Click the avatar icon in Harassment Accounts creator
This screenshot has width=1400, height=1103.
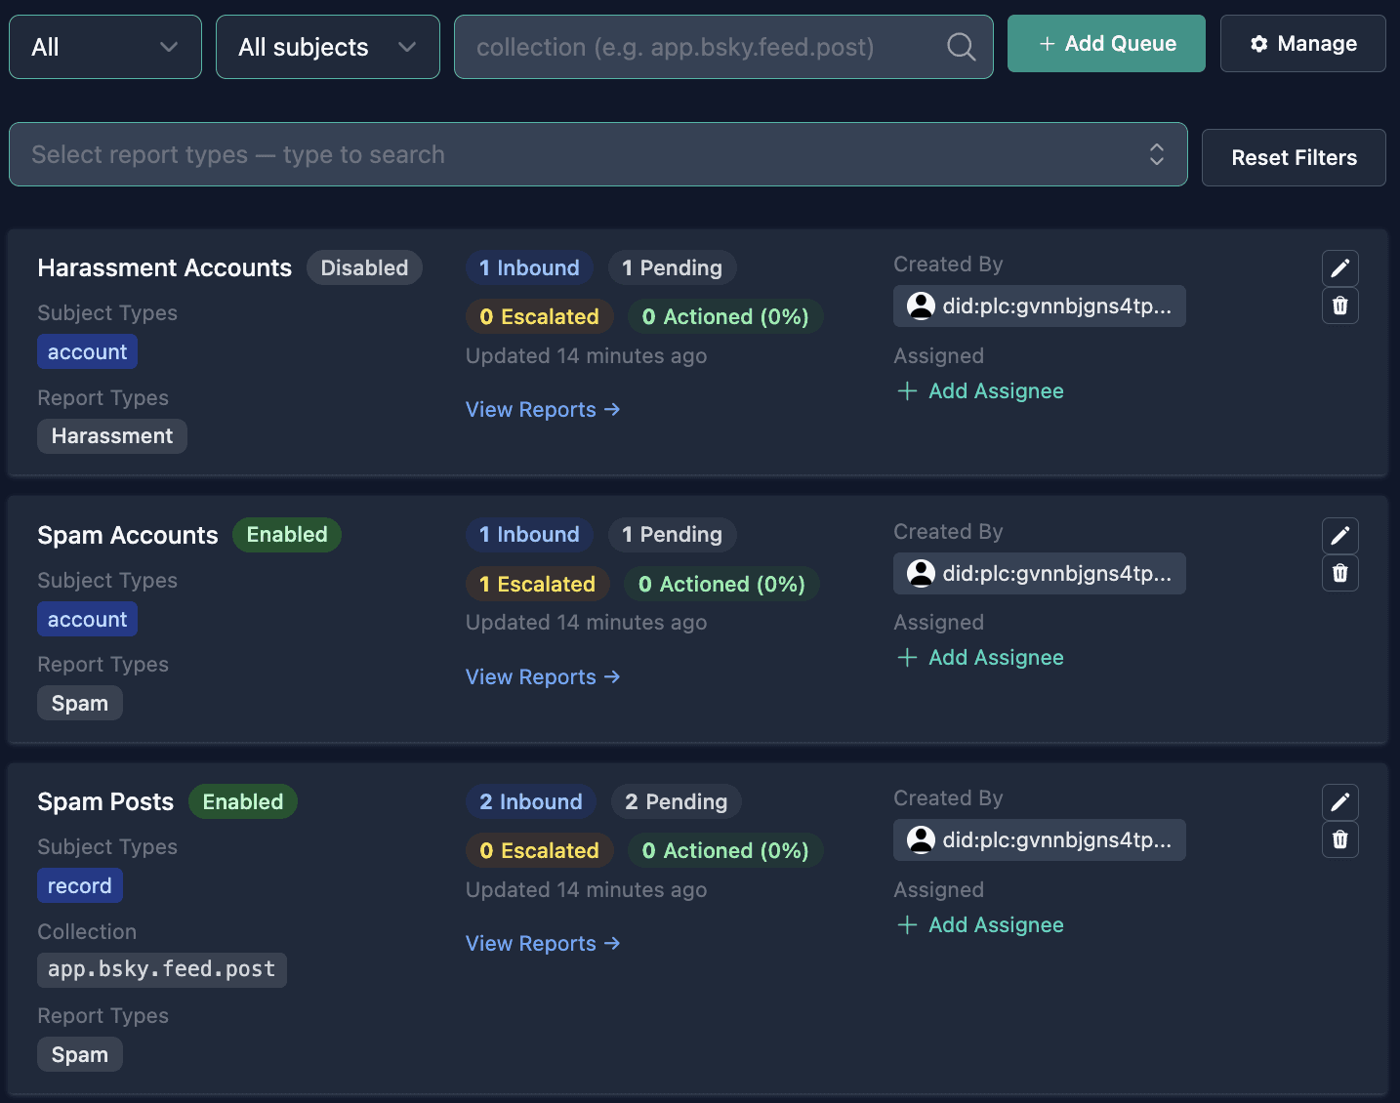tap(921, 306)
